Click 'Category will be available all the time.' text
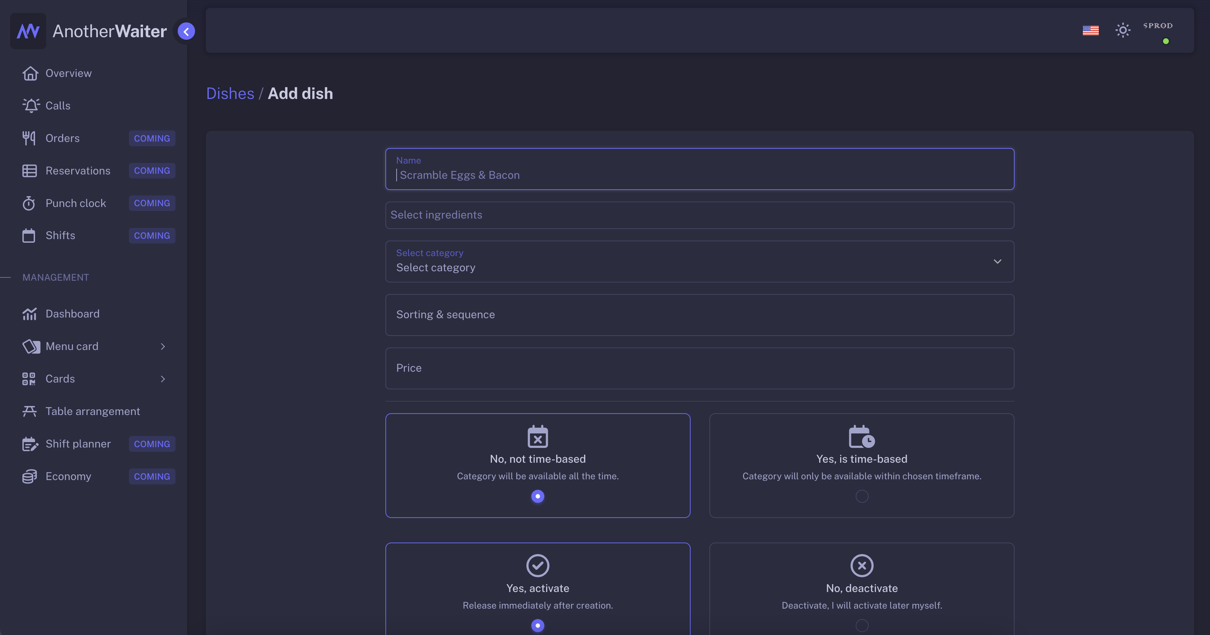1210x635 pixels. (538, 476)
